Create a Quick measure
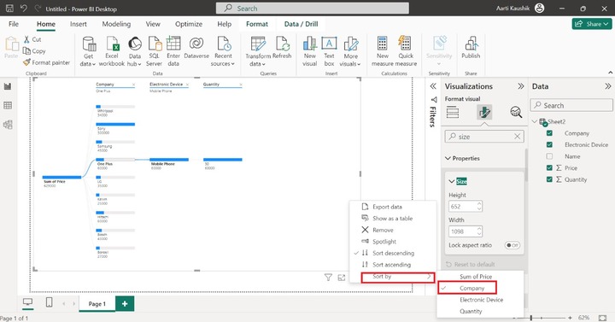 (406, 51)
